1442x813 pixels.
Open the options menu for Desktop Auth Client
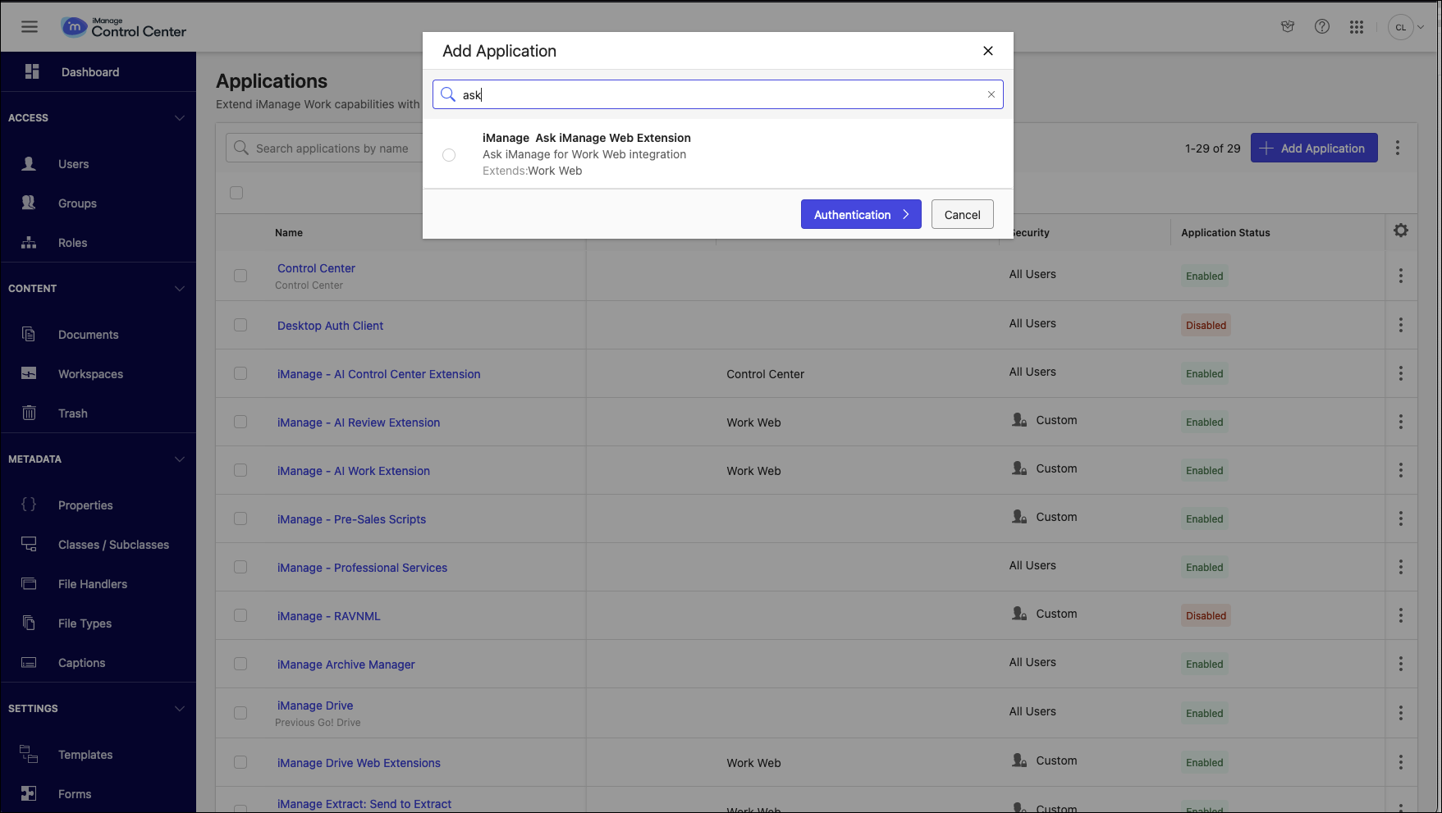coord(1401,325)
